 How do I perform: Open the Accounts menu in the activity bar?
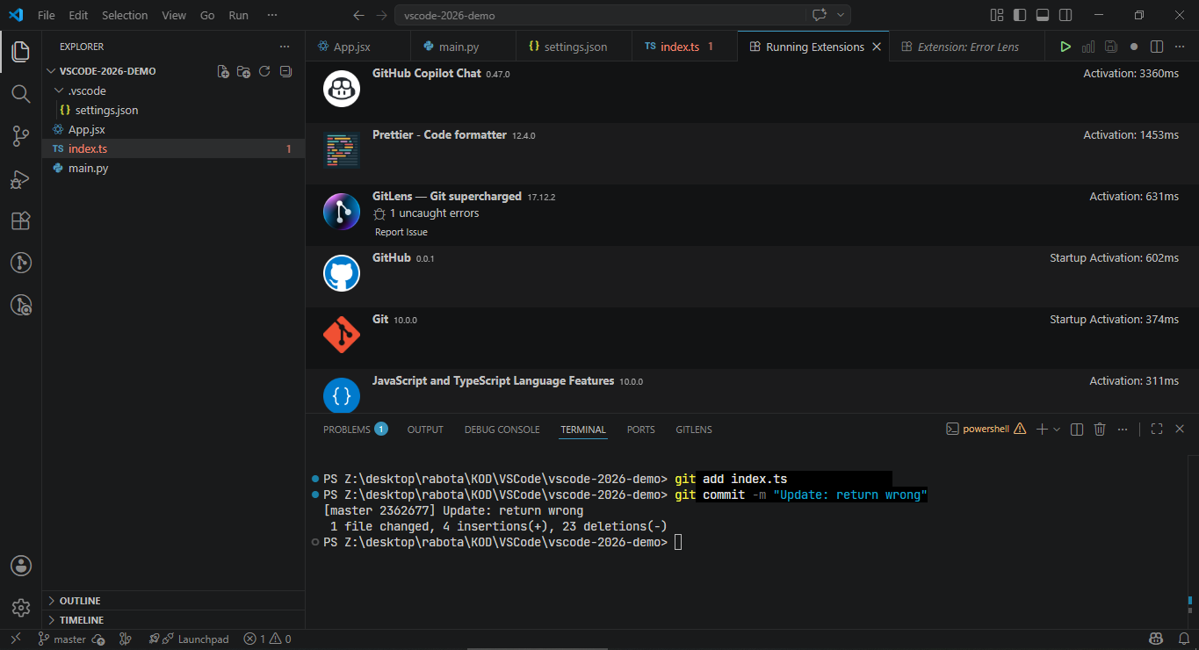click(x=20, y=566)
